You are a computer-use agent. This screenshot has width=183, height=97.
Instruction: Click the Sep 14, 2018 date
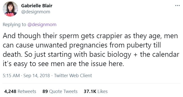(x=37, y=76)
